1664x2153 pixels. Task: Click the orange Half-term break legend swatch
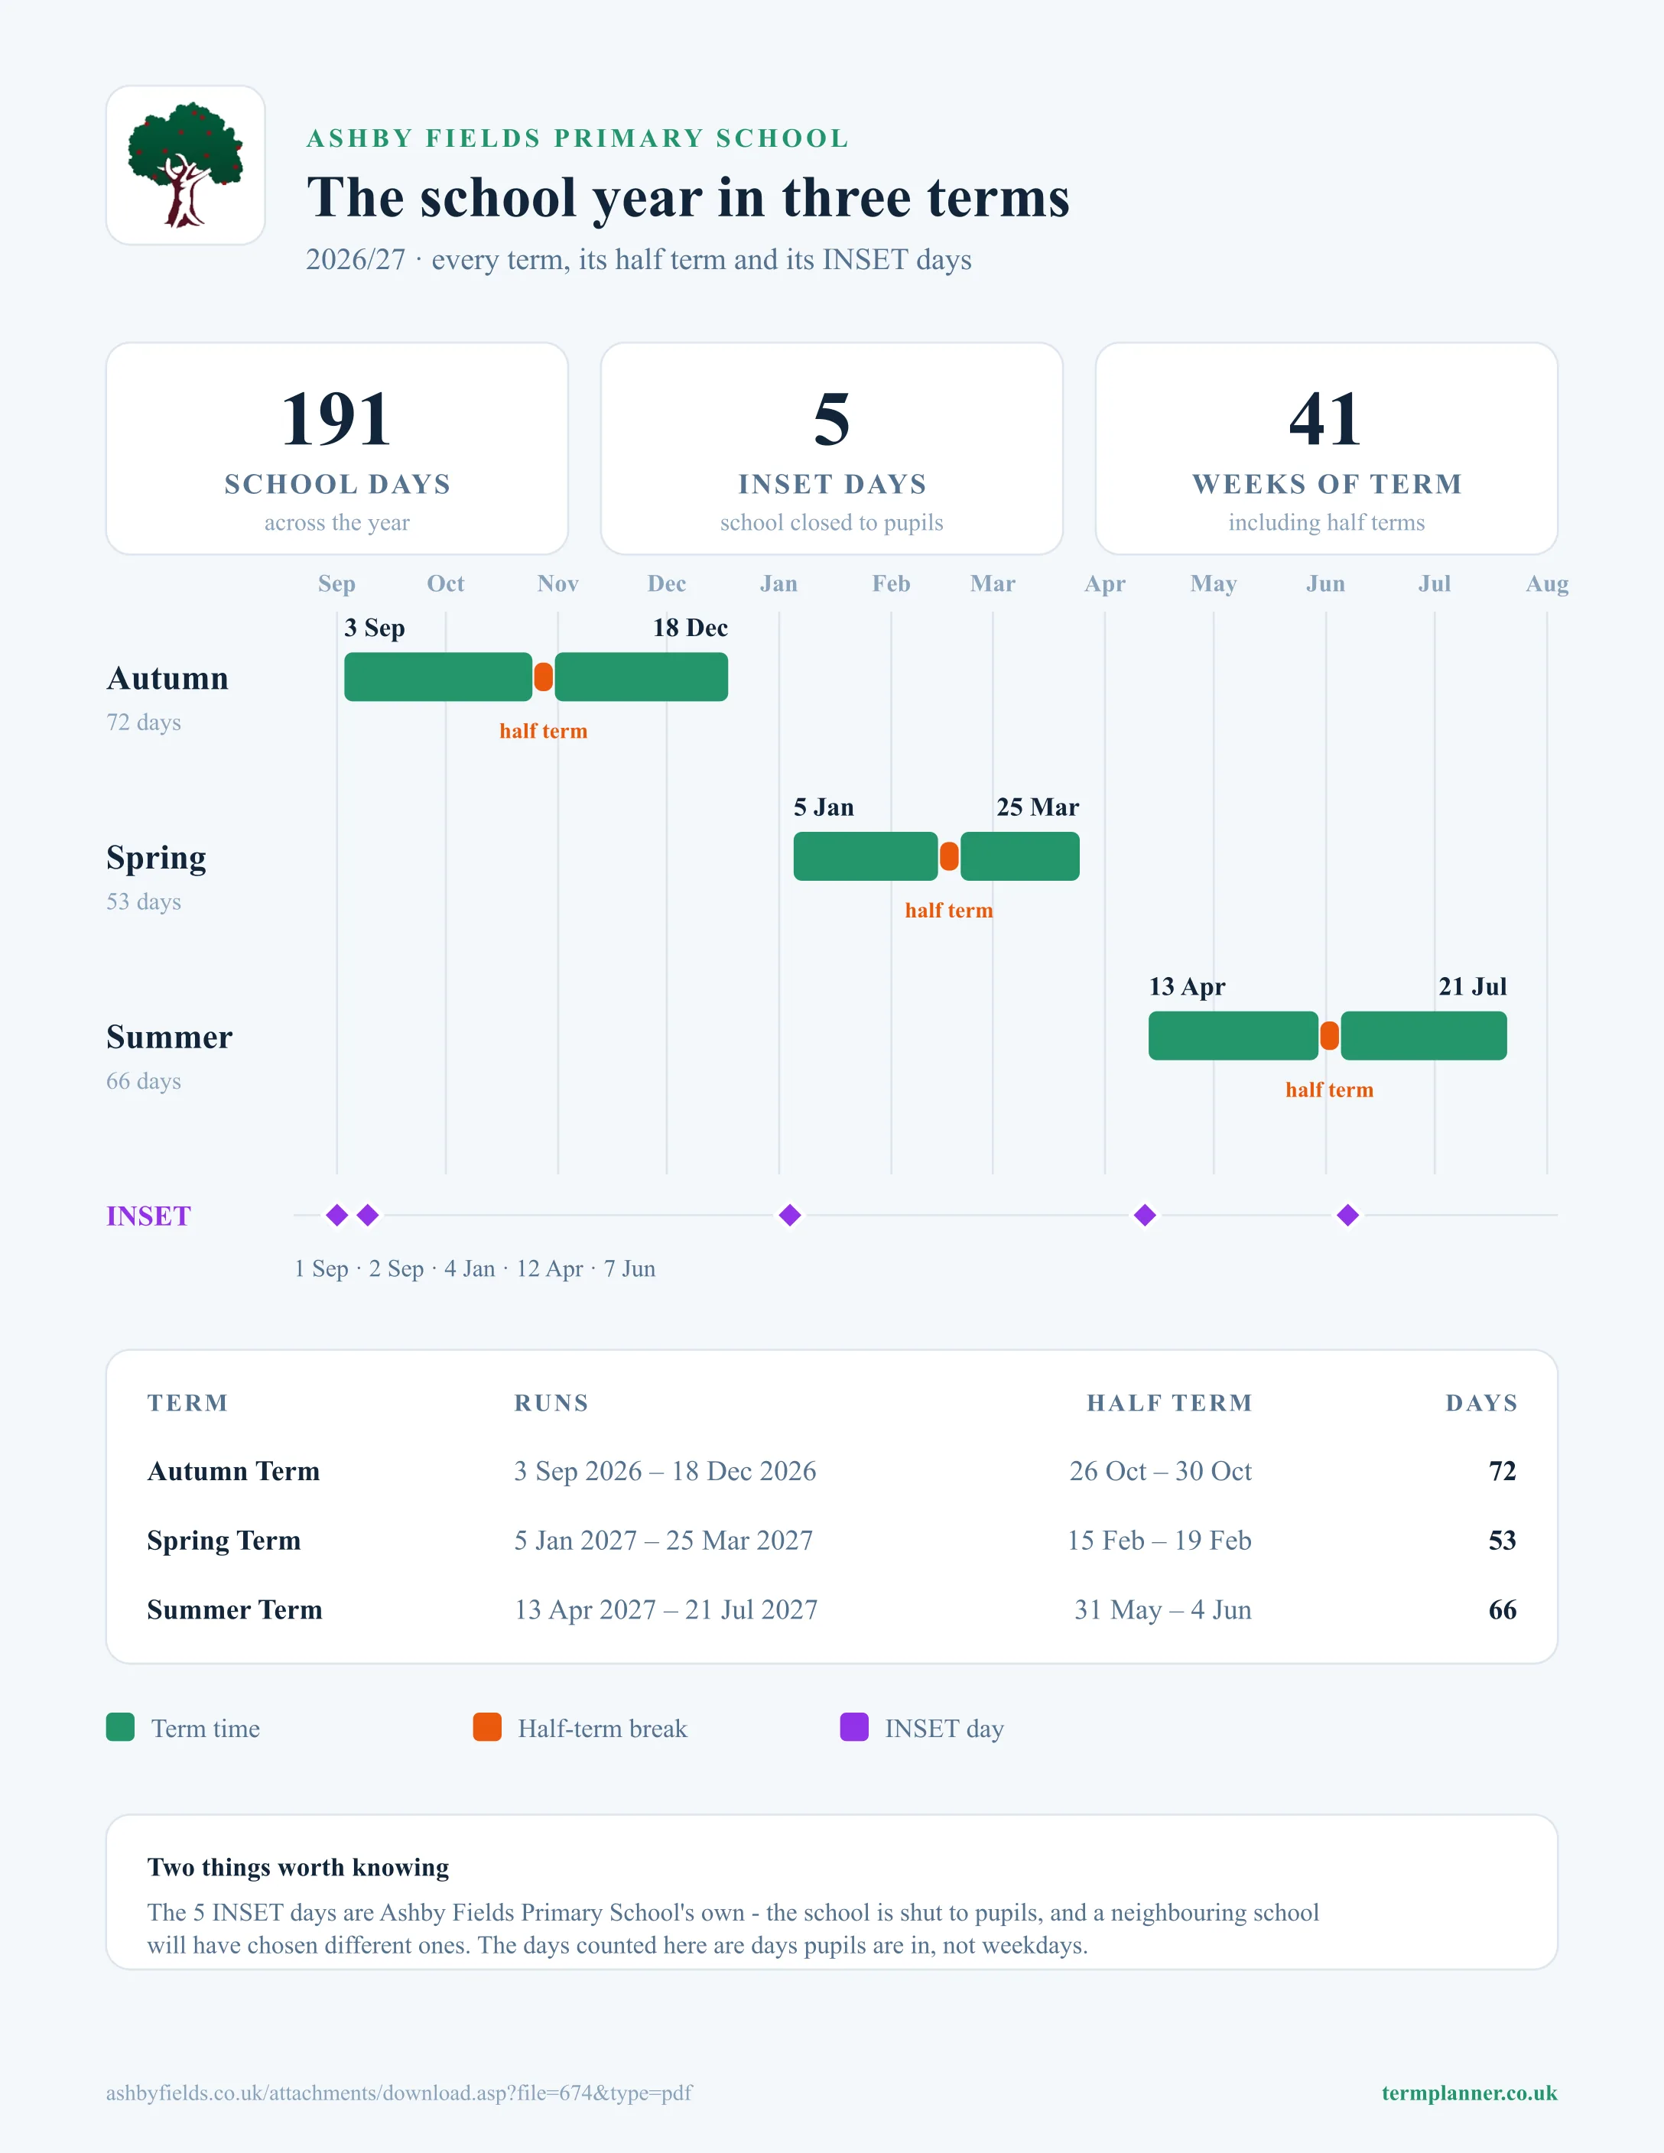[487, 1727]
